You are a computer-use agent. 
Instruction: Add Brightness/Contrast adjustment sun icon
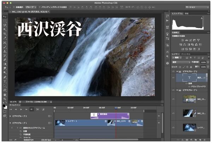point(183,40)
